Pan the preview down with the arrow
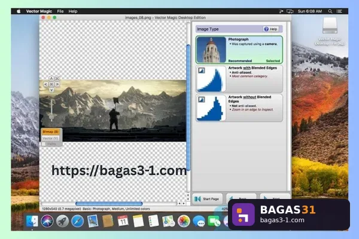The height and width of the screenshot is (239, 359). 51,90
